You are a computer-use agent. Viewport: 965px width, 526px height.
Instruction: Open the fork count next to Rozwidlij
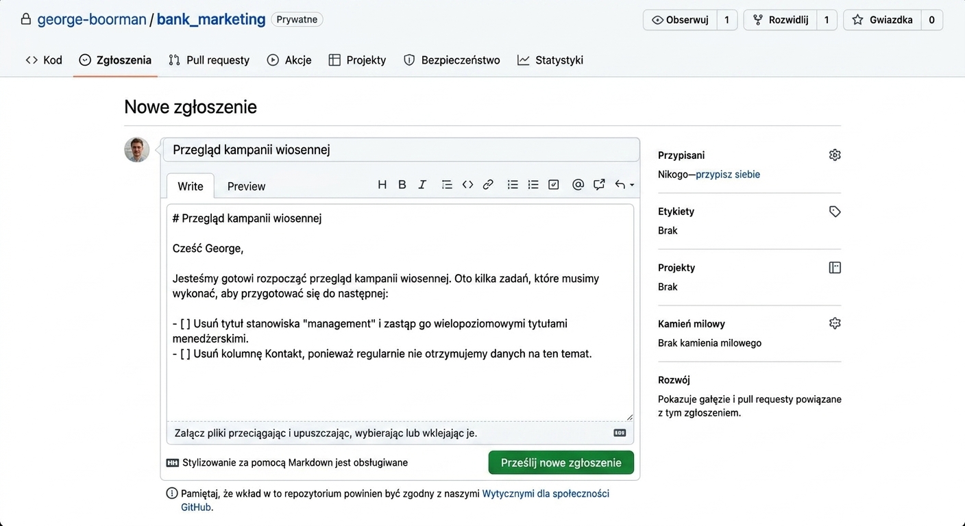[x=827, y=20]
